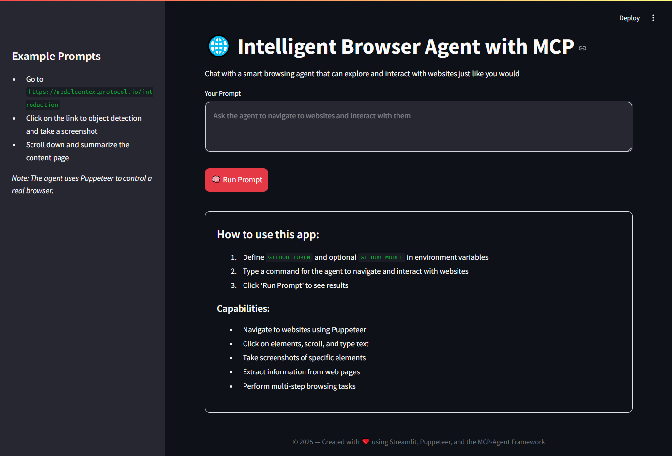Click the red heart icon in the footer

366,441
